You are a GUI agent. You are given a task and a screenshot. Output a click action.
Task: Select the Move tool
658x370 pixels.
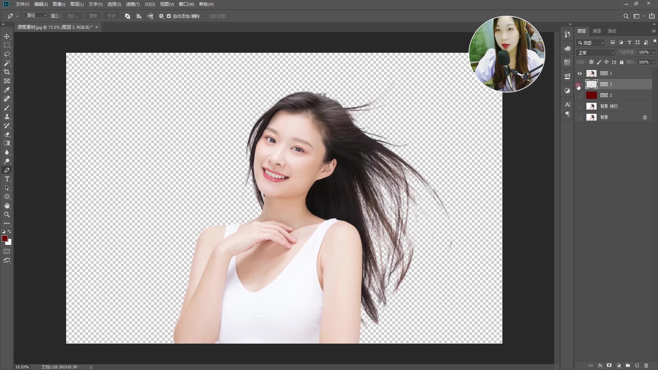click(x=7, y=36)
